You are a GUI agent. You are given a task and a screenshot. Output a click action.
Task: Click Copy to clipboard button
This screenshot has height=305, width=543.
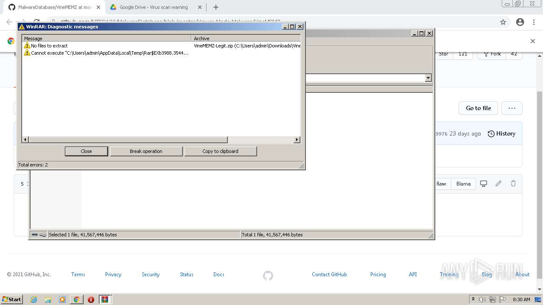pos(220,151)
